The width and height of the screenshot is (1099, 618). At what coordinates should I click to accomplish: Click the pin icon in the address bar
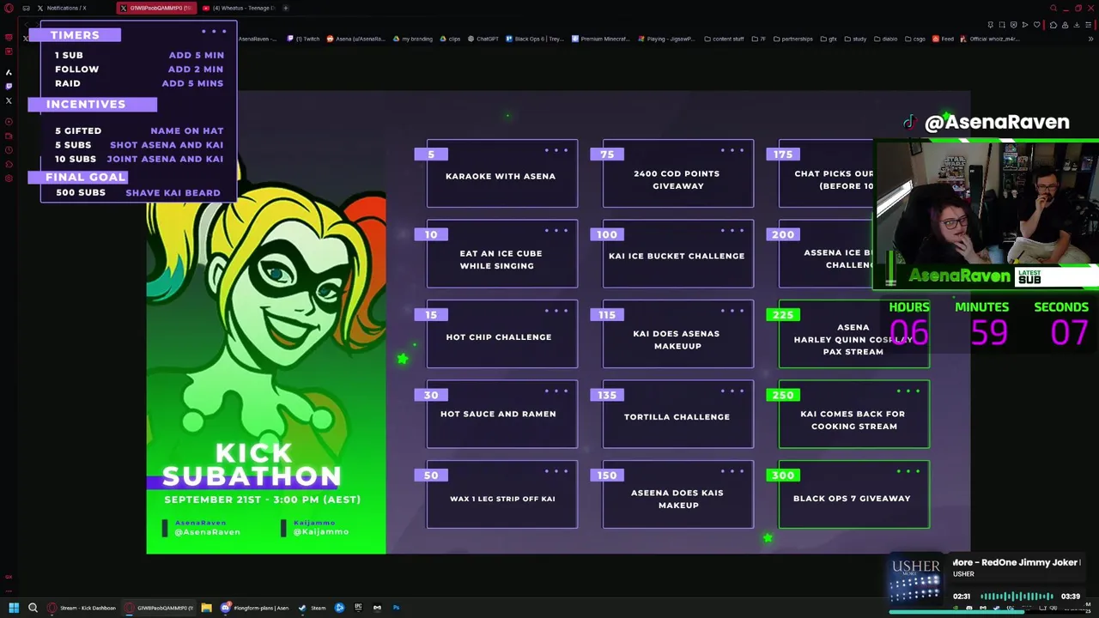(991, 25)
